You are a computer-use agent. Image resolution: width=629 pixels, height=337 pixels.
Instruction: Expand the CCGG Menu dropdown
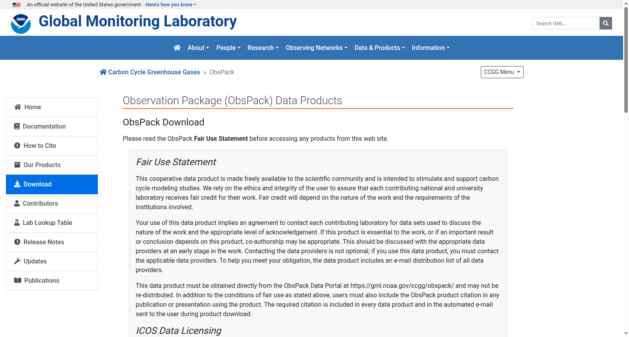coord(502,72)
